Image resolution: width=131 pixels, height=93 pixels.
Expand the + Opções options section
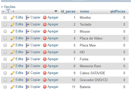tap(8, 7)
